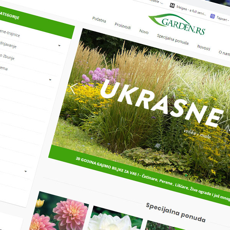This screenshot has width=230, height=230.
Task: Select the category ending in 'rema'
Action: pos(4,68)
